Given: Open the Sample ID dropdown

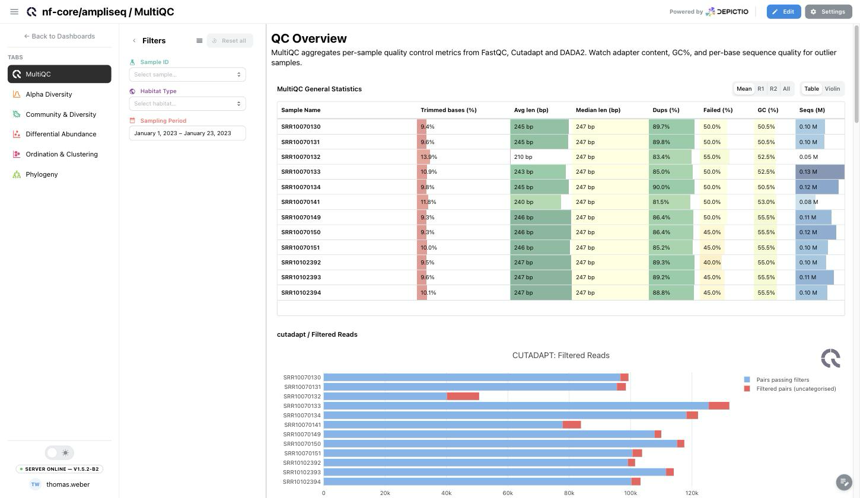Looking at the screenshot, I should (187, 75).
